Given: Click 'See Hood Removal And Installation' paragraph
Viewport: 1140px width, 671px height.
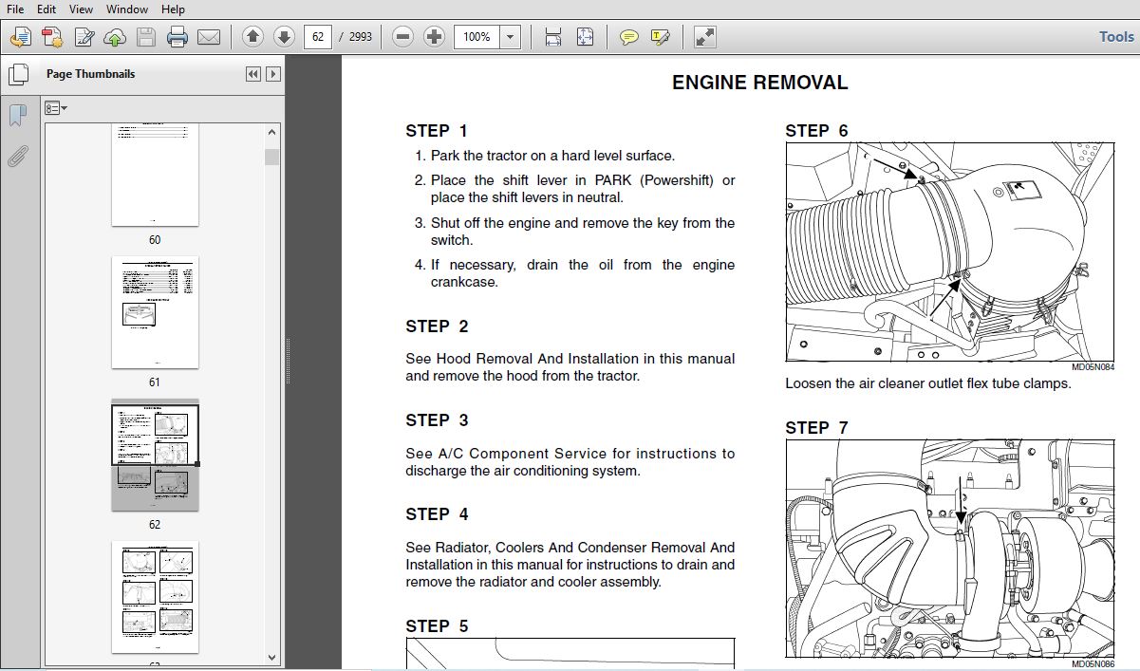Looking at the screenshot, I should click(570, 367).
